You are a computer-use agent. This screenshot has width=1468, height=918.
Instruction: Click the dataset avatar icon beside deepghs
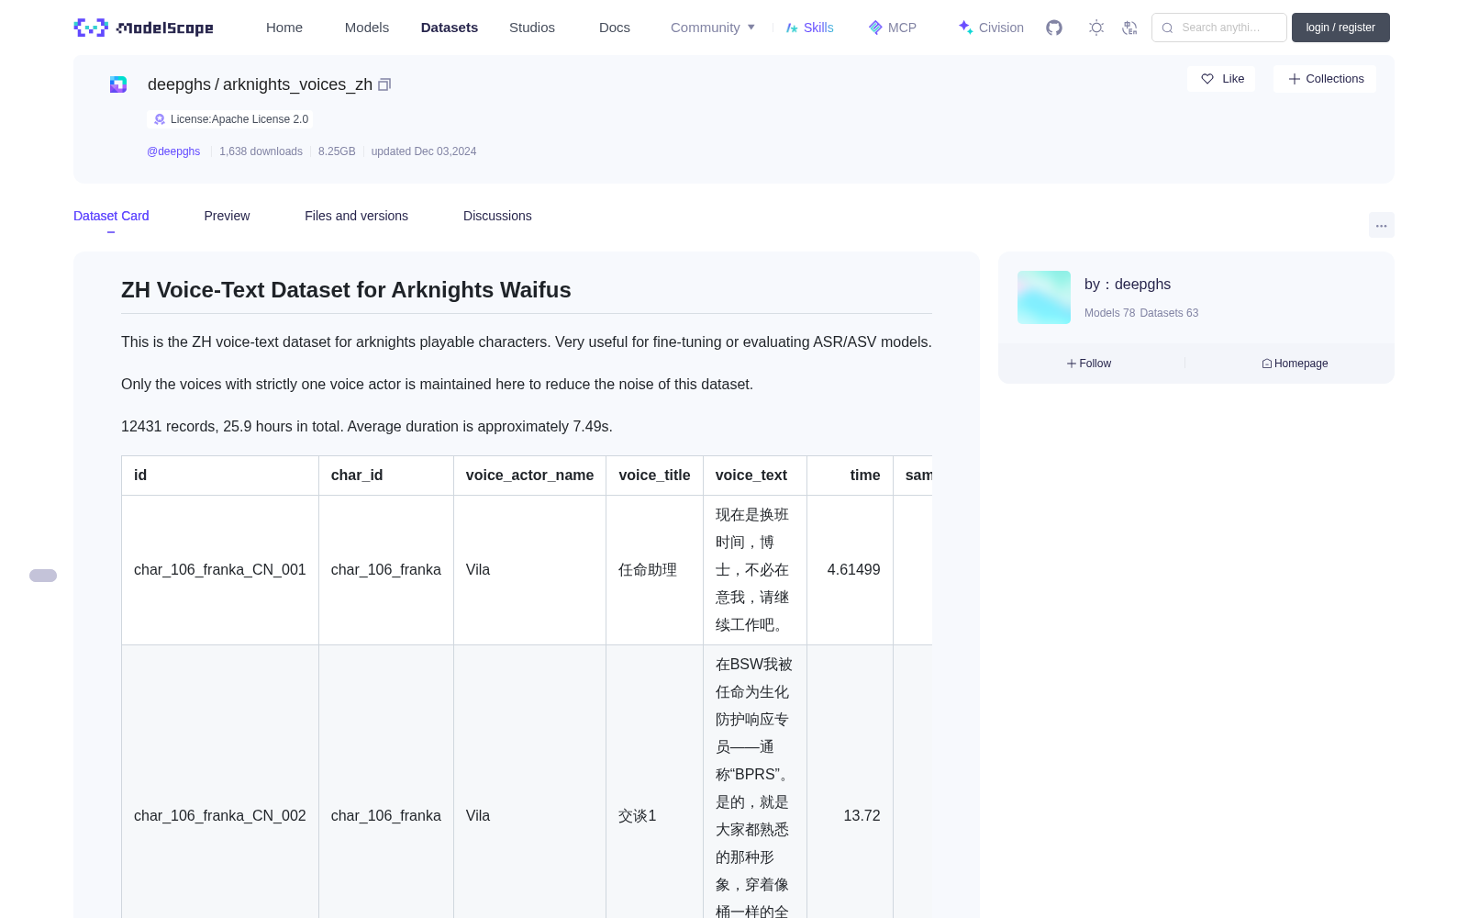118,84
